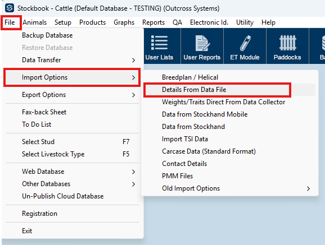Open the Animals menu
The image size is (325, 245).
tap(35, 22)
